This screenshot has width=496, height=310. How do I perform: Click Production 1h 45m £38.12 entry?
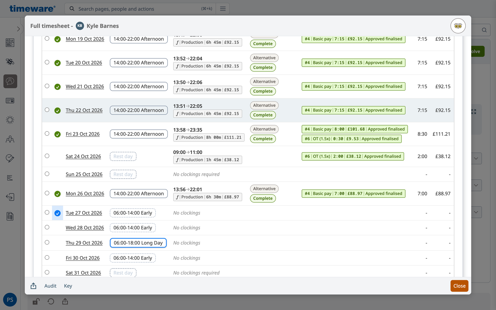(x=208, y=160)
